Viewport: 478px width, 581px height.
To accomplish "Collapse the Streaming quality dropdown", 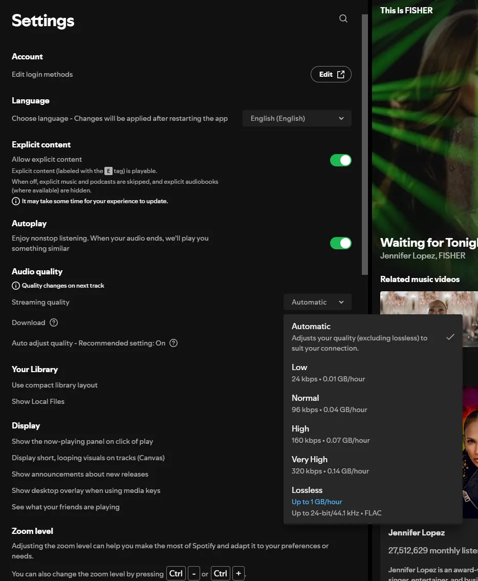I will (317, 302).
